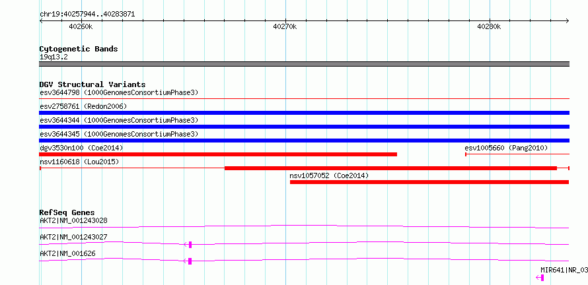Click the nsv1160618 (Lou2015) label
Image resolution: width=588 pixels, height=285 pixels.
click(79, 162)
